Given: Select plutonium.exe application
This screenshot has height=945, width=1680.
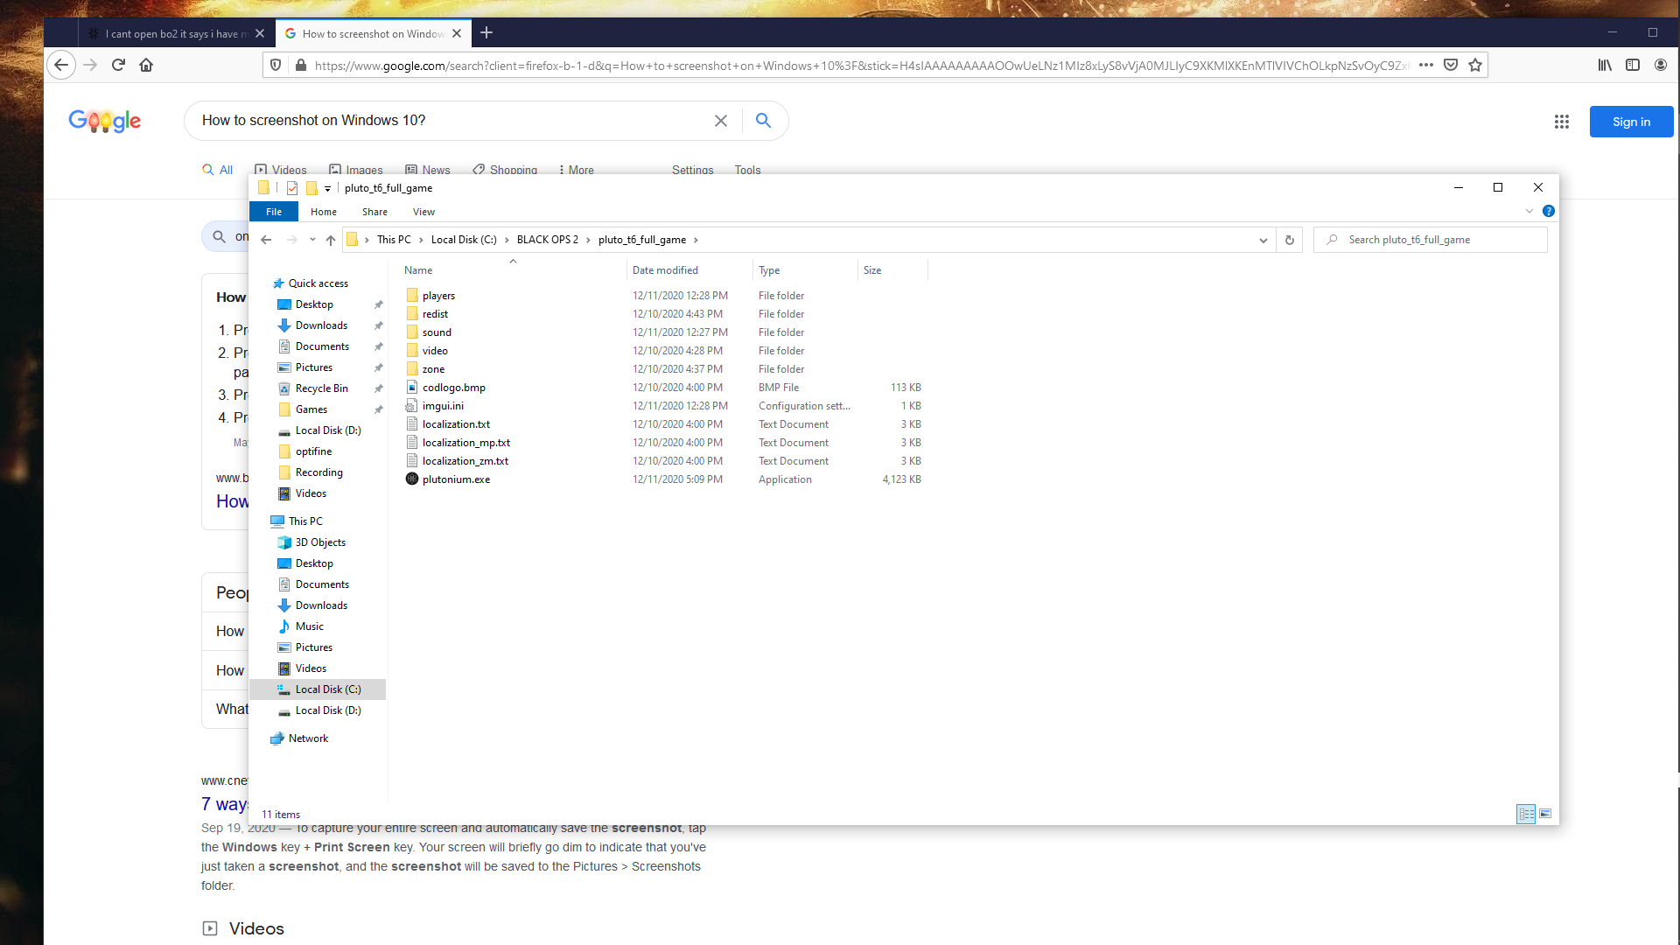Looking at the screenshot, I should 456,479.
